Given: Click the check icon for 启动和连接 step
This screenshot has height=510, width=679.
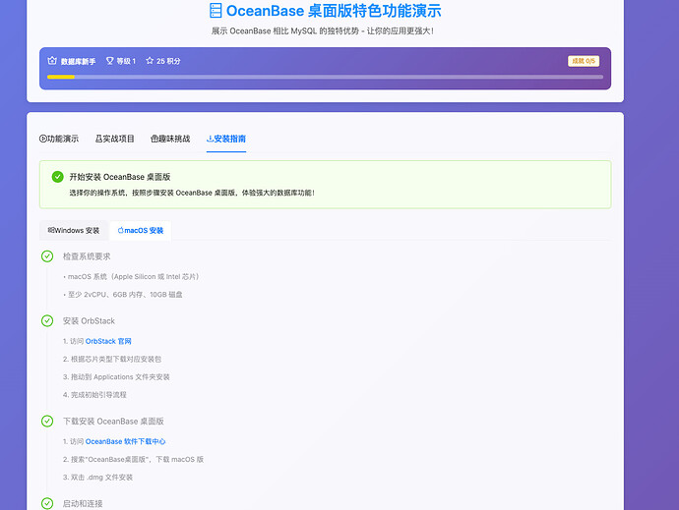Looking at the screenshot, I should [47, 503].
